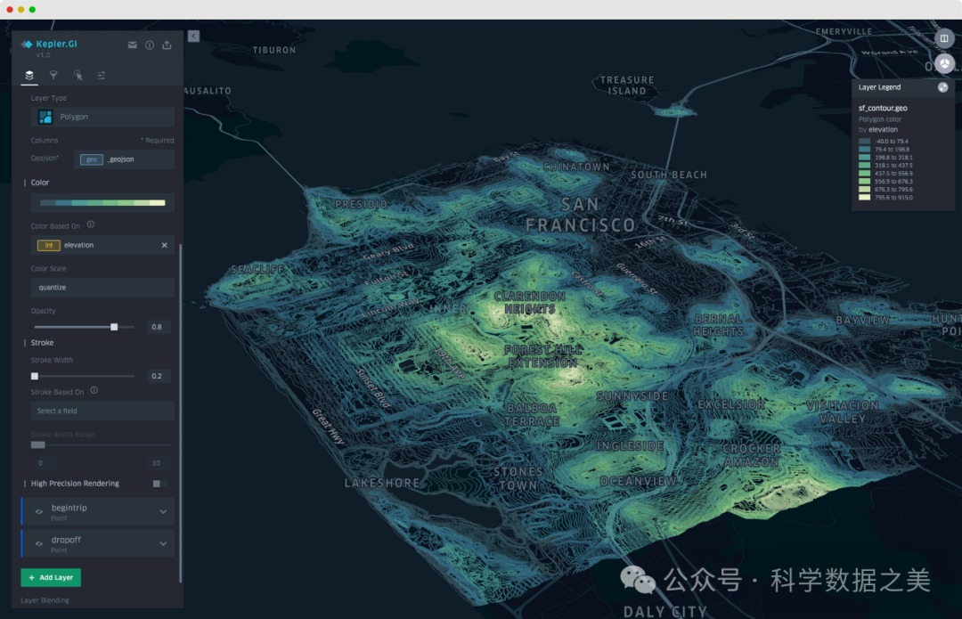Toggle visibility of dropoff layer
This screenshot has width=962, height=619.
coord(39,543)
